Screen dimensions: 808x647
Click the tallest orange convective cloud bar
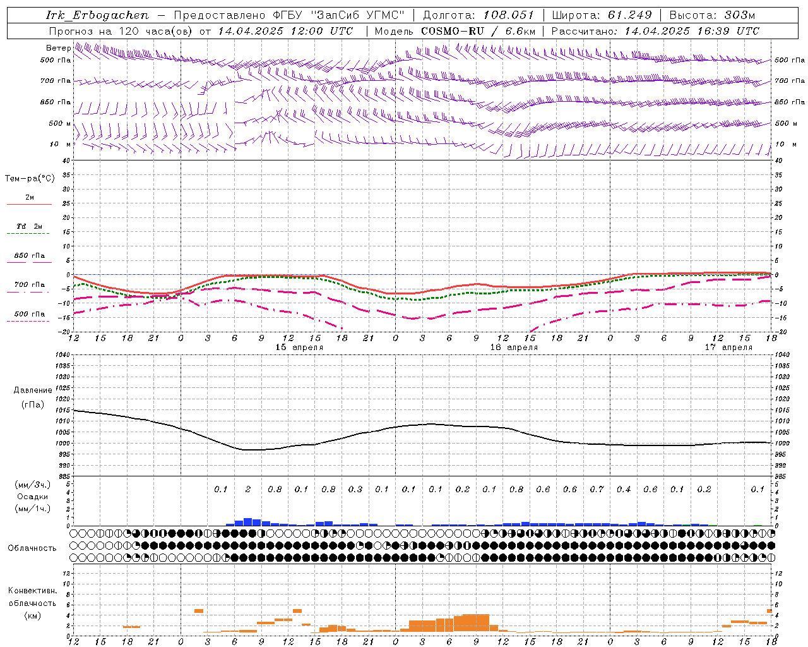pyautogui.click(x=476, y=622)
